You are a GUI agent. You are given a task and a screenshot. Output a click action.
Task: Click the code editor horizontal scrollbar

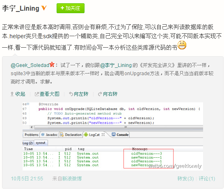pyautogui.click(x=119, y=127)
